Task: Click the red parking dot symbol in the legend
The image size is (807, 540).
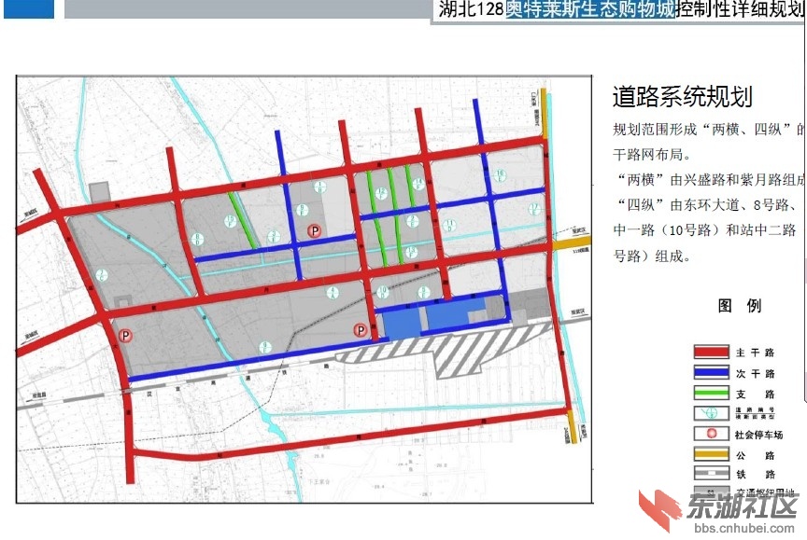Action: [x=712, y=434]
